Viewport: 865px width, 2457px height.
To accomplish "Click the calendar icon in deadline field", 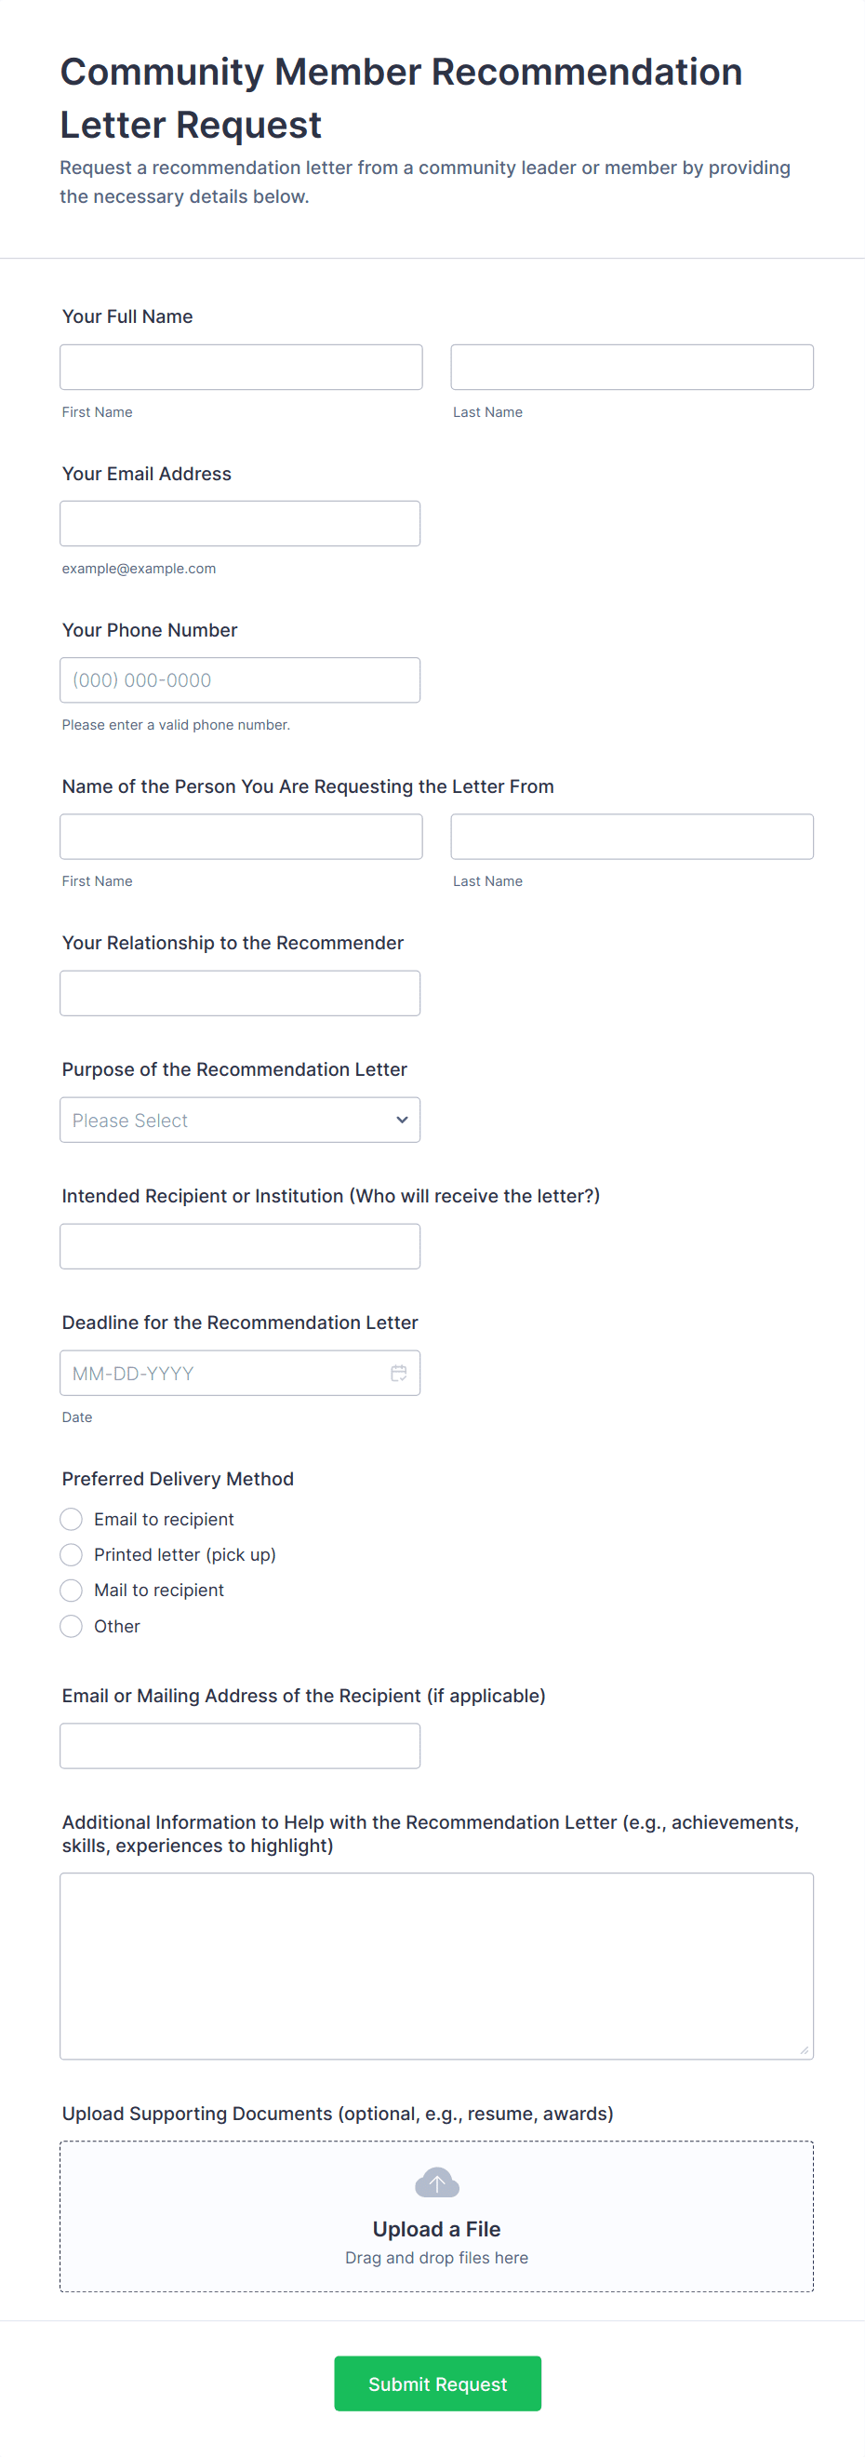I will [x=399, y=1373].
